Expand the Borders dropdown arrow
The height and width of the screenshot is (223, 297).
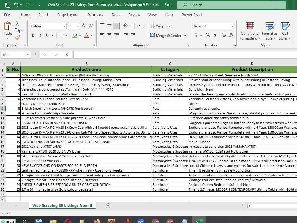click(66, 35)
